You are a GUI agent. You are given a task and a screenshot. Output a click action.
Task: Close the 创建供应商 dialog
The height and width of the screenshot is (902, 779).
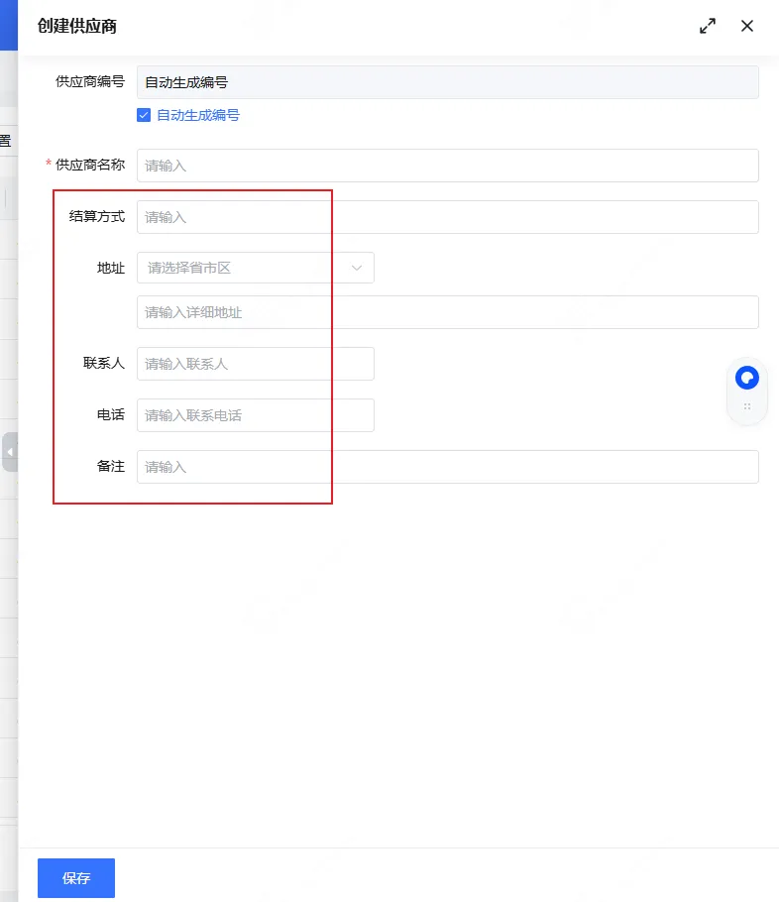tap(747, 27)
